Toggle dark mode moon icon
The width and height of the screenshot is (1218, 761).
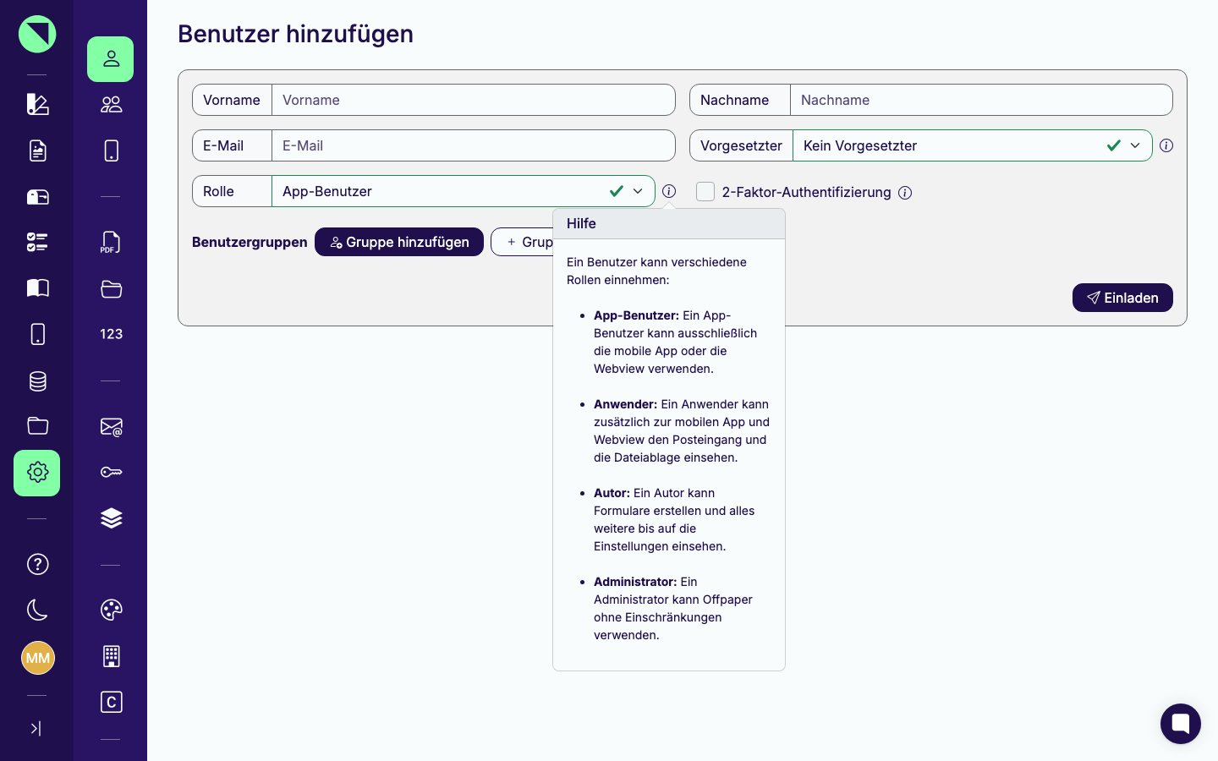point(37,610)
